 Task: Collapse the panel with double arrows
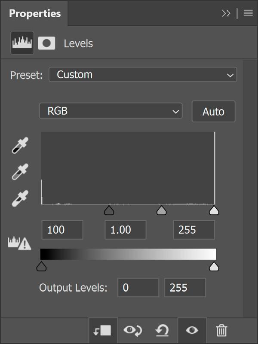(x=226, y=13)
